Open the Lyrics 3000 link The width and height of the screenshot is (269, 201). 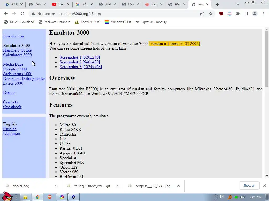13,83
